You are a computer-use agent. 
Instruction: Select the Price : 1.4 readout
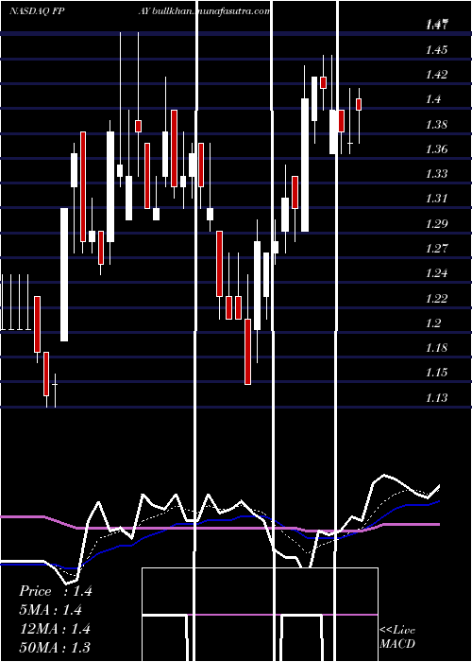point(55,591)
